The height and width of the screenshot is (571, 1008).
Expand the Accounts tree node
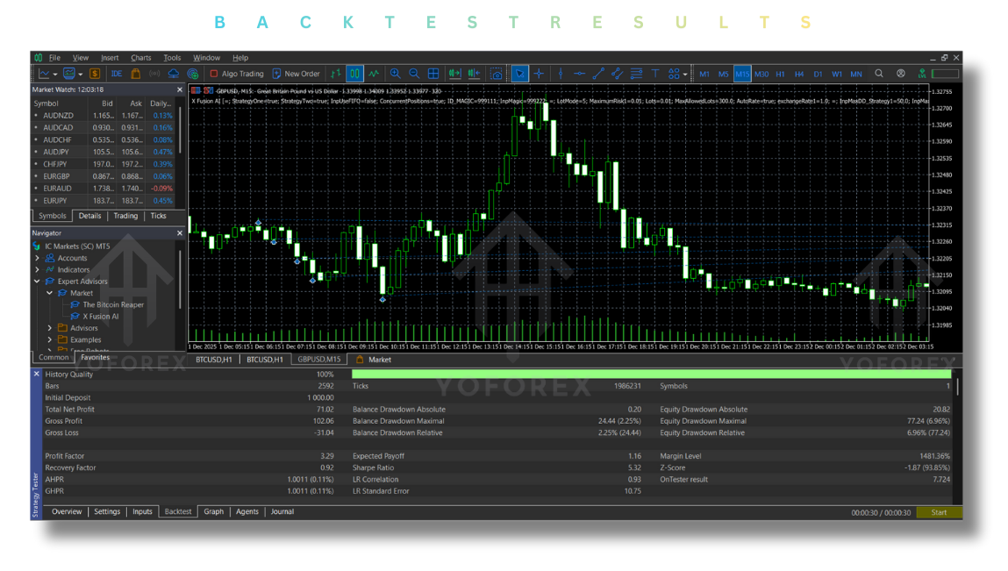point(37,259)
